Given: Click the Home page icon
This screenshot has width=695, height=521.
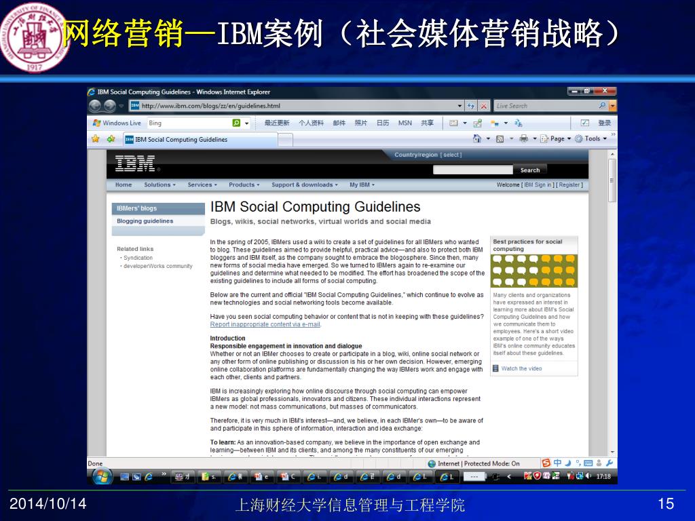Looking at the screenshot, I should coord(477,138).
